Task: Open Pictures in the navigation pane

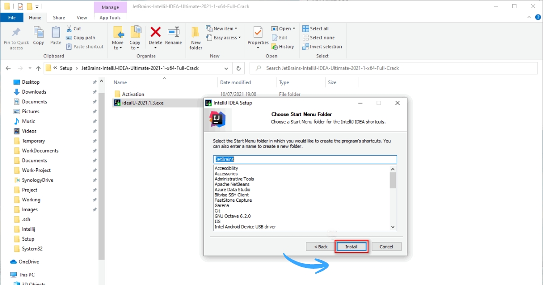Action: click(x=31, y=111)
